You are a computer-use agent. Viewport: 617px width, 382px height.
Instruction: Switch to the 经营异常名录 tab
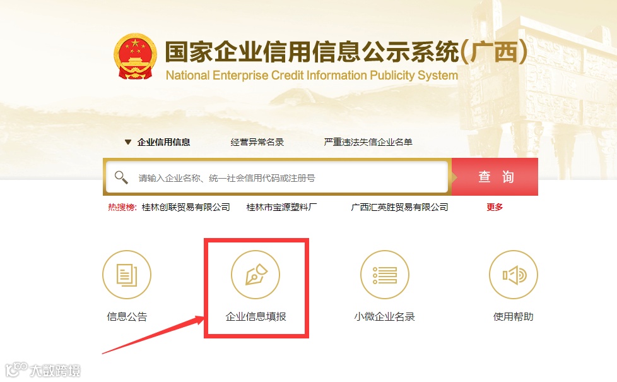tap(257, 142)
